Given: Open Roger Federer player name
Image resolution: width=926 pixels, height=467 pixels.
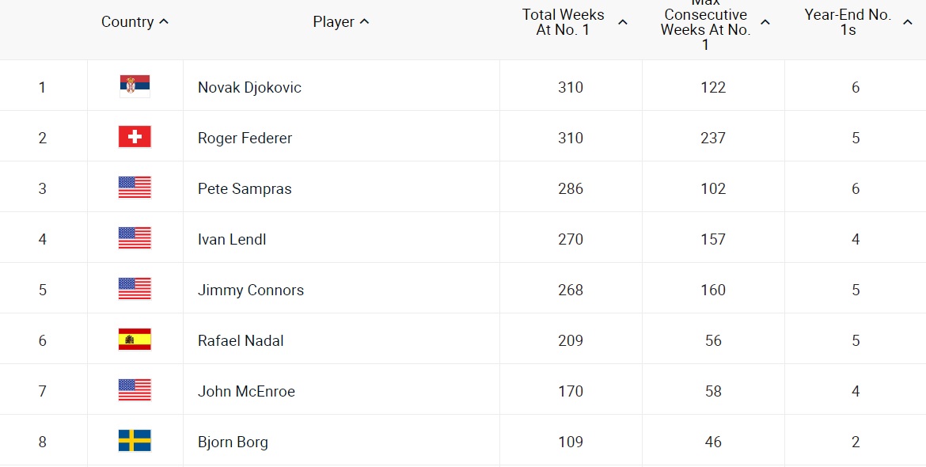Looking at the screenshot, I should coord(245,139).
